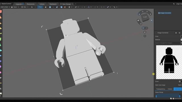
Task: Select the purple sphere primitive in sidebar
Action: pos(1,67)
